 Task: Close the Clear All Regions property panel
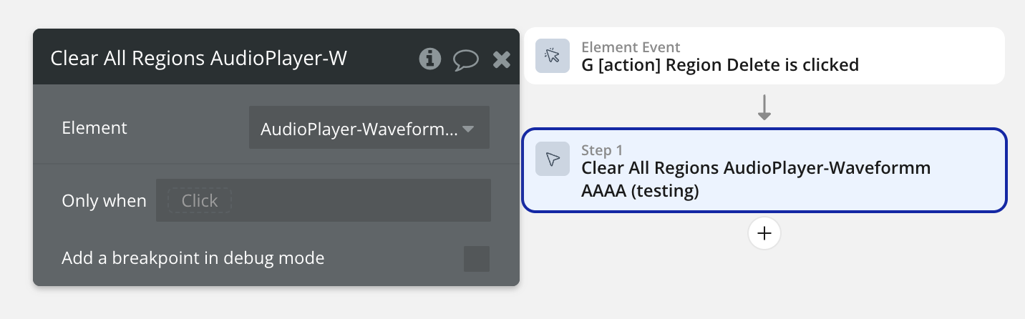point(502,59)
